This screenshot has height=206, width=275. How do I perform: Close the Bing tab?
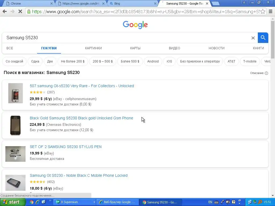[x=155, y=3]
